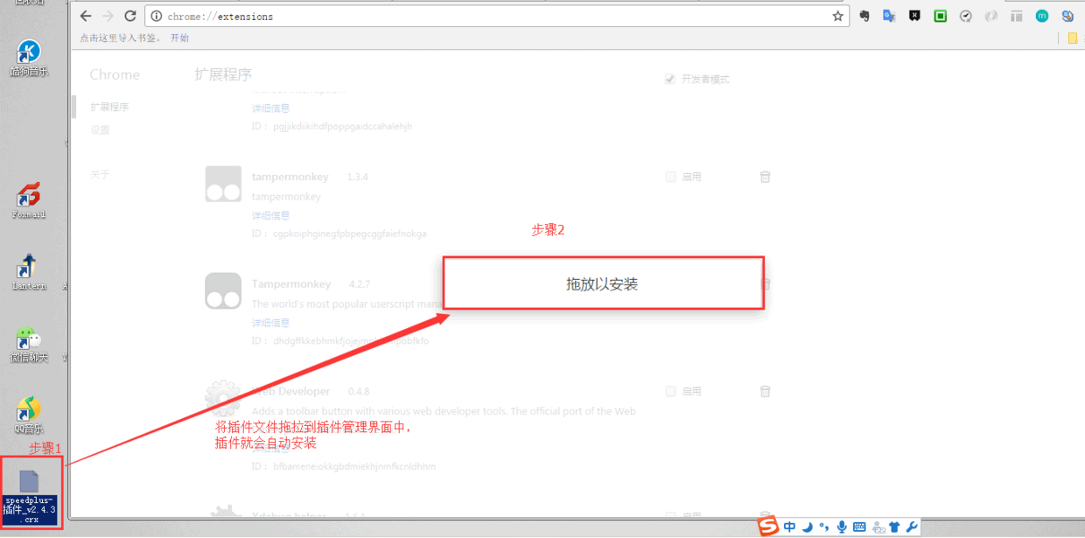
Task: Enable Web Developer via 启用 checkbox
Action: [670, 391]
